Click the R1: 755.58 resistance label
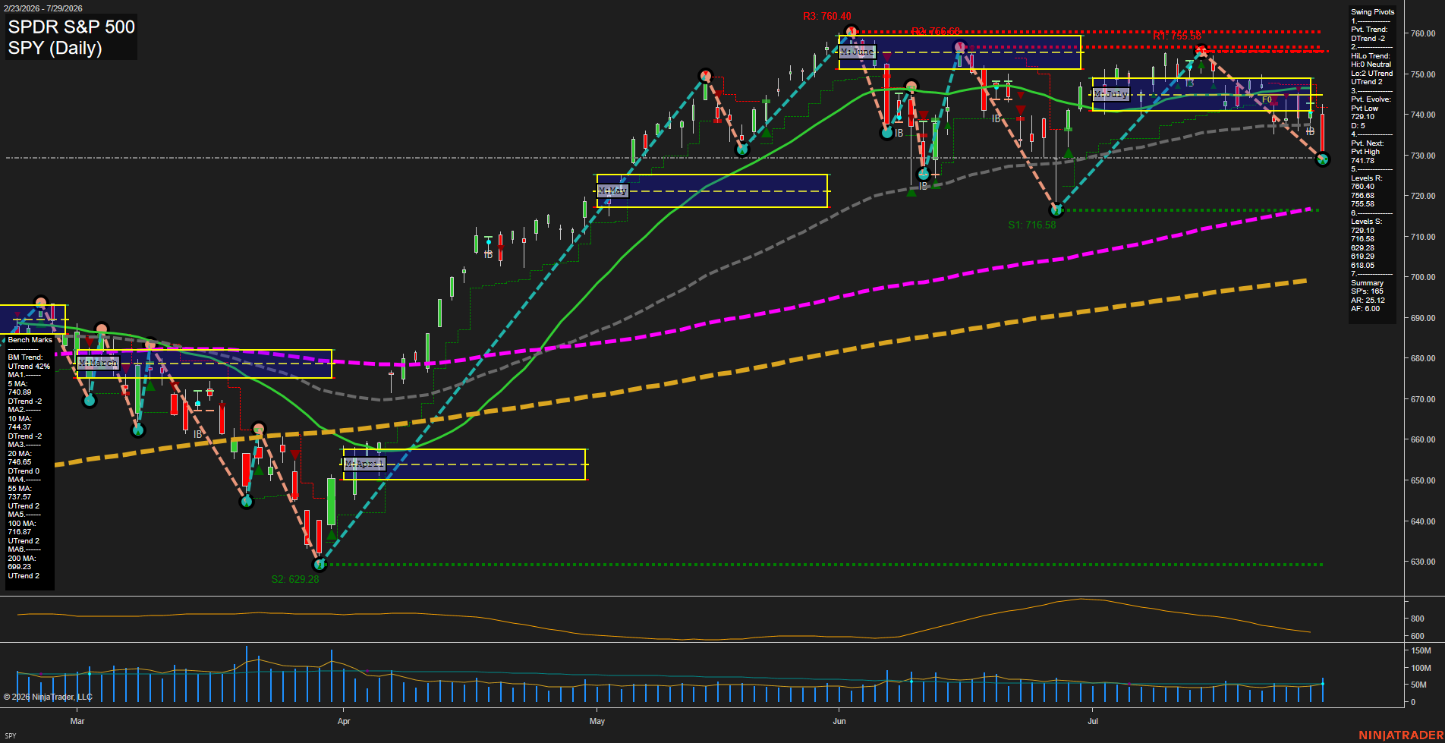 (x=1177, y=36)
